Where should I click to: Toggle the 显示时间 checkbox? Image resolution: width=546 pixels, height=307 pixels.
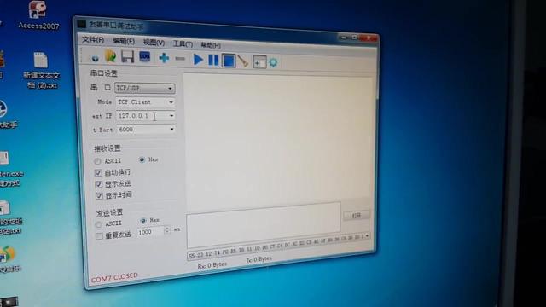click(99, 195)
